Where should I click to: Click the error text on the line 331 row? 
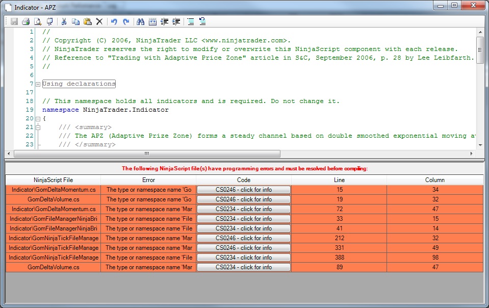148,247
